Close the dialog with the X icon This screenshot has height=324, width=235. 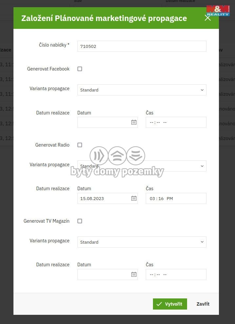pyautogui.click(x=207, y=18)
